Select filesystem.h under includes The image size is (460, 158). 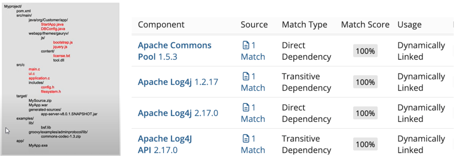tap(51, 92)
